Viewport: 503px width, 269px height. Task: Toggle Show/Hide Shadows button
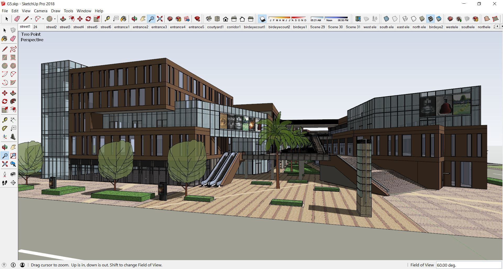pos(262,19)
